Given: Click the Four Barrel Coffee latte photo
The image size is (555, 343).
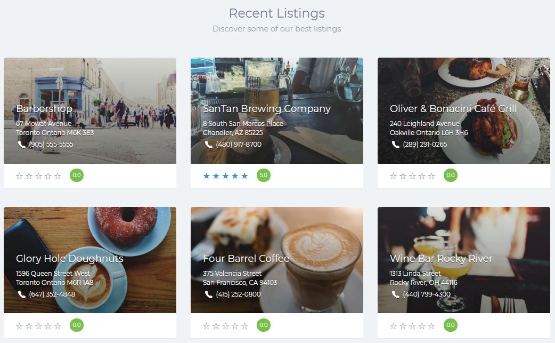Looking at the screenshot, I should coord(320,235).
